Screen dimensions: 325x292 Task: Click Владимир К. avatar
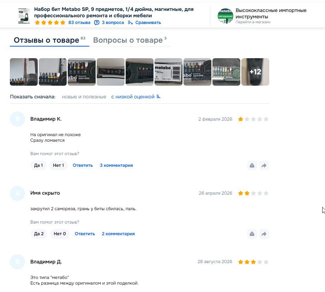pyautogui.click(x=17, y=119)
